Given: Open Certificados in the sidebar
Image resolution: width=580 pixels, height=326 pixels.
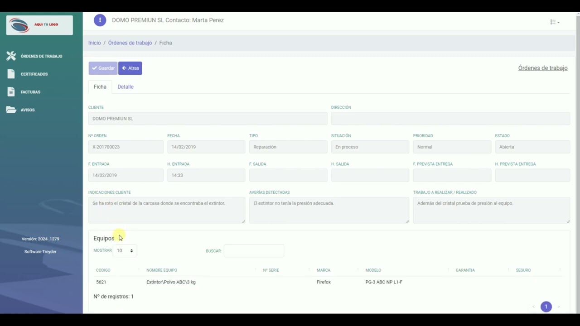Looking at the screenshot, I should [34, 74].
